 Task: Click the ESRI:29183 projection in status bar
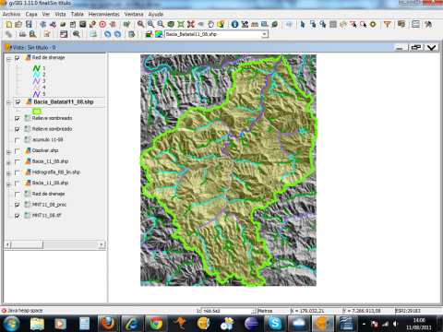408,311
